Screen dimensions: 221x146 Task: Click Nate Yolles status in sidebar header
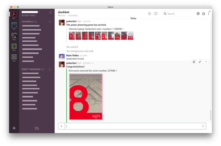point(29,15)
